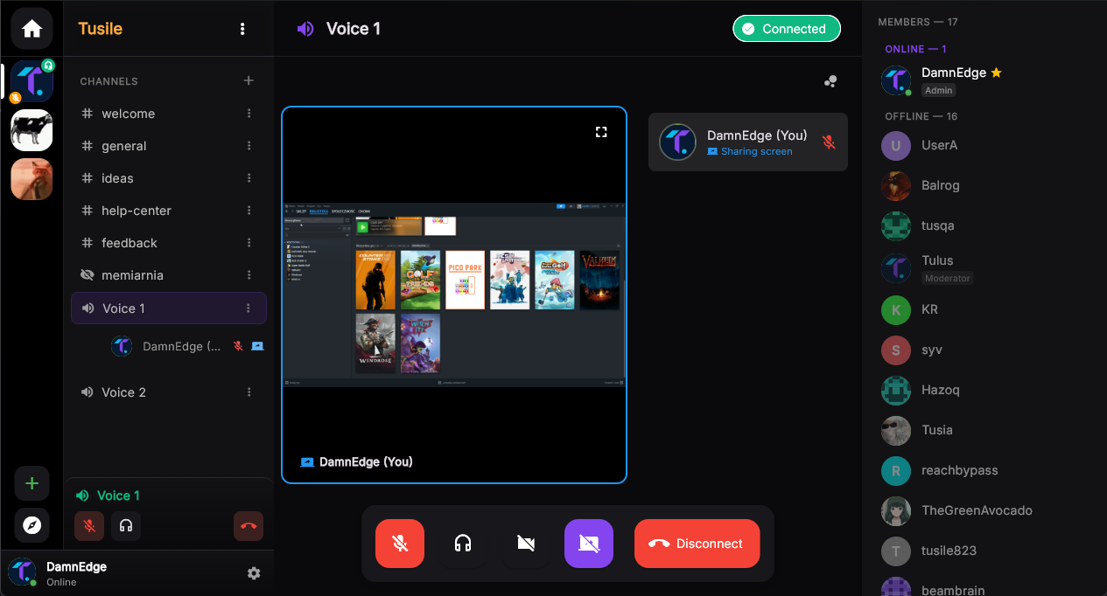1107x596 pixels.
Task: Open feedback channel options menu
Action: (249, 243)
